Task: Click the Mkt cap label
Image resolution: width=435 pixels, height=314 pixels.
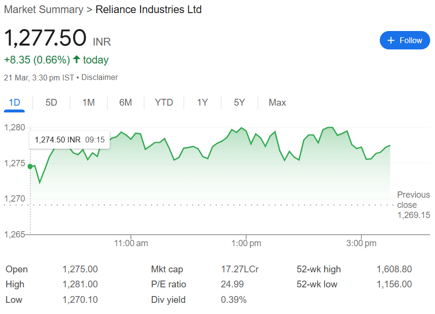Action: [167, 269]
